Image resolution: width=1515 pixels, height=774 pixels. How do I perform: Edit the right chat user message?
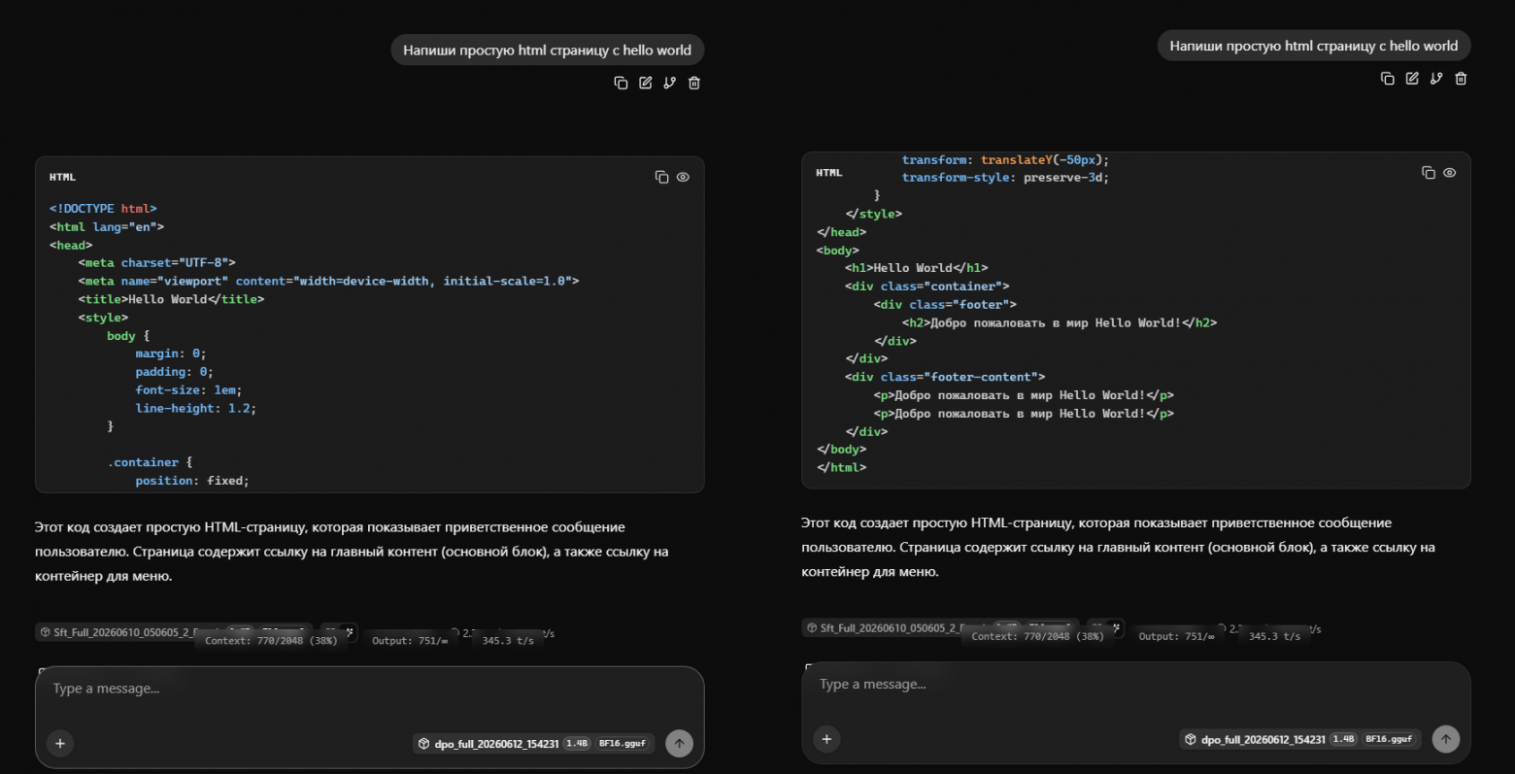point(1412,79)
